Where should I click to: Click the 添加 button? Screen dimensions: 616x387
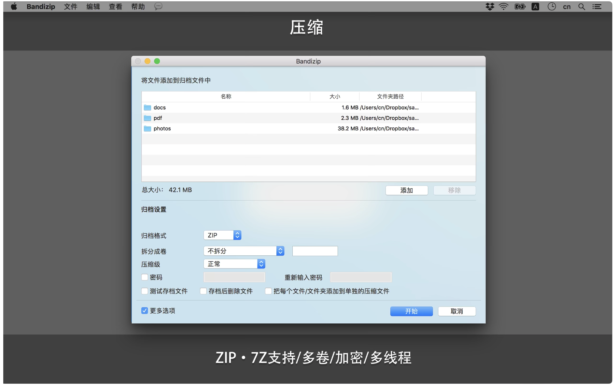click(406, 190)
